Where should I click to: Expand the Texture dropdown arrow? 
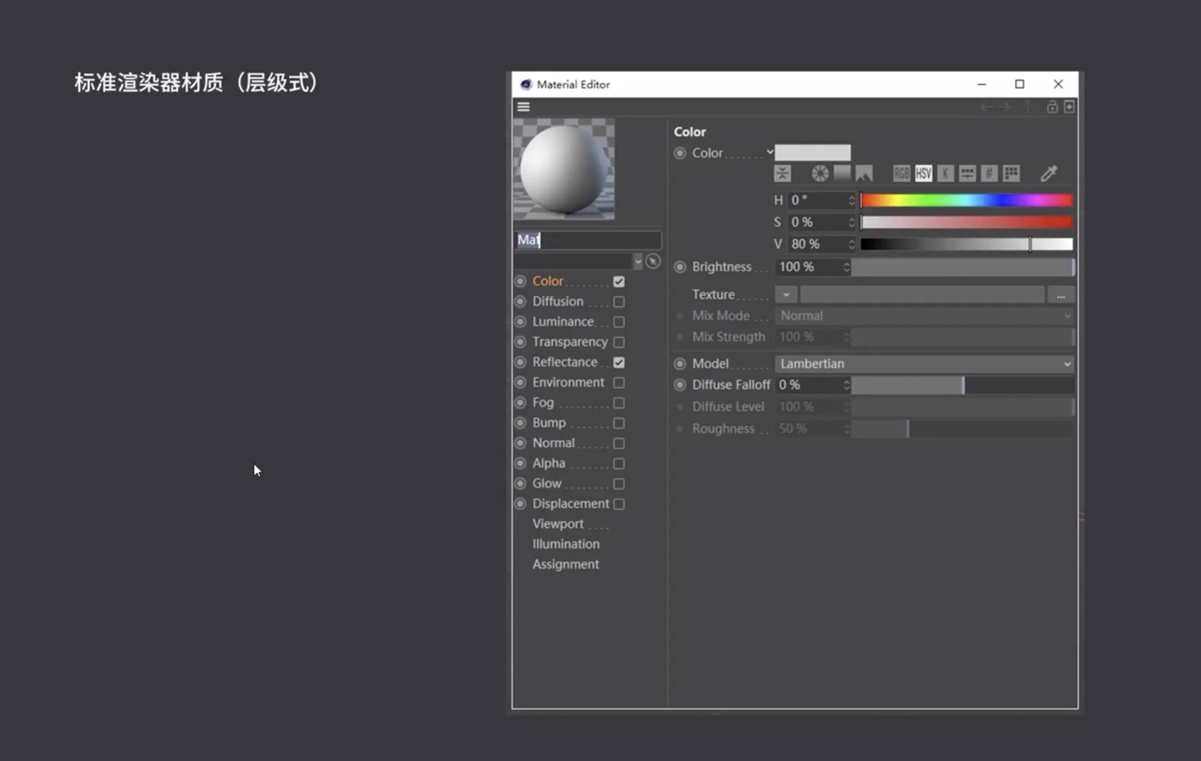pos(786,295)
